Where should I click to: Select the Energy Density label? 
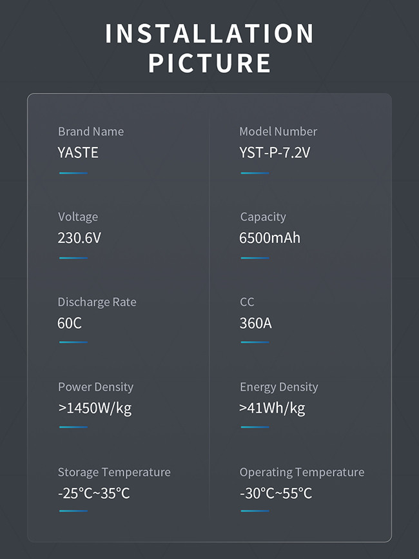tap(279, 387)
